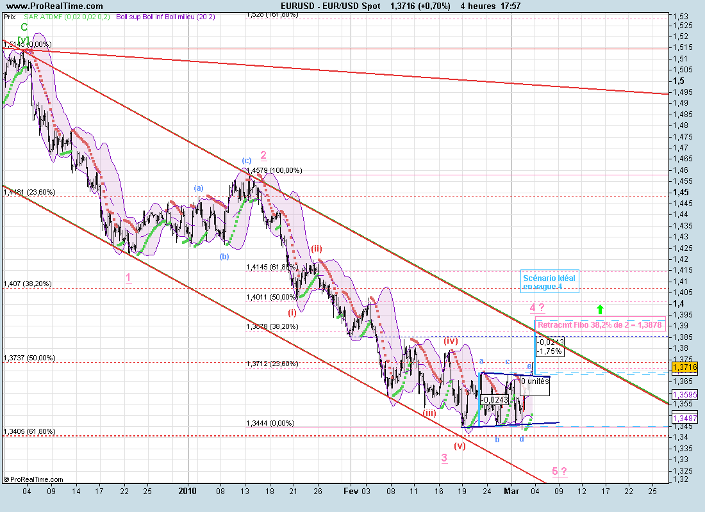Click the bold '1,4' price axis label
The image size is (705, 512).
[x=679, y=303]
